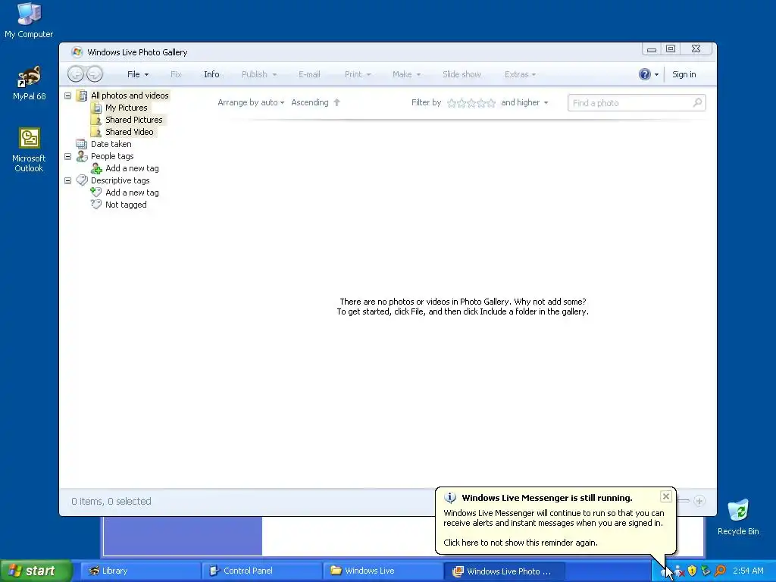This screenshot has width=776, height=582.
Task: Open the Start menu
Action: (x=36, y=571)
